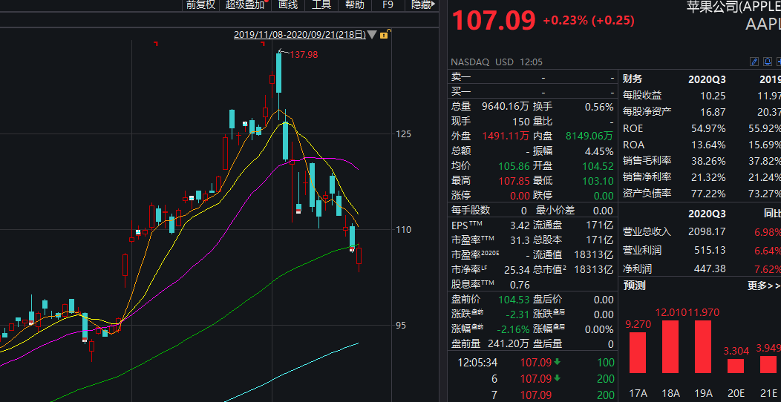Click the 市盈率TTM value 31.3
781x402 pixels.
point(520,240)
